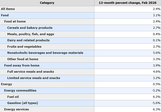The height and width of the screenshot is (112, 161).
Task: Select the Energy category row
Action: 81,84
